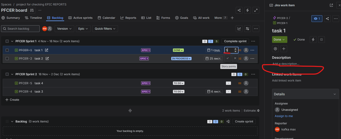Change TO DO status of task 3
341x139 pixels.
pos(179,92)
